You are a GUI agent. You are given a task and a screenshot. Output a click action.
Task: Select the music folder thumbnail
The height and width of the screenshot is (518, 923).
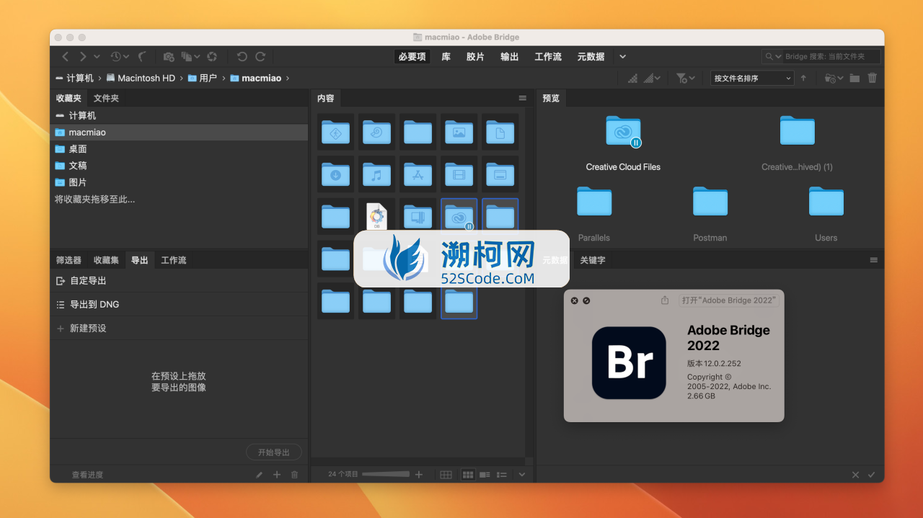pyautogui.click(x=376, y=174)
